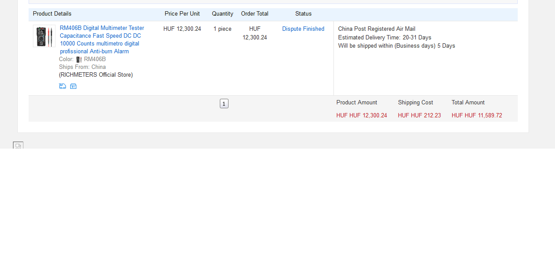Image resolution: width=555 pixels, height=259 pixels.
Task: Open the multimeter product thumbnail
Action: point(44,36)
